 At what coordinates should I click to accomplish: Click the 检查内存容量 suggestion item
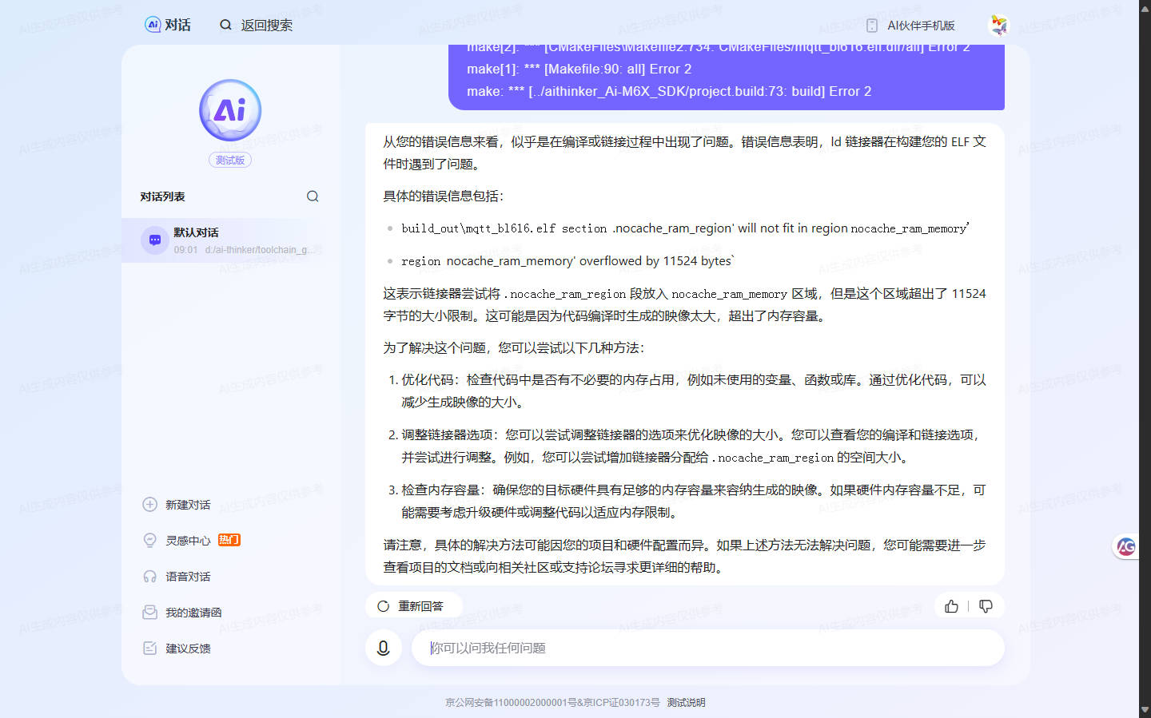pos(693,502)
